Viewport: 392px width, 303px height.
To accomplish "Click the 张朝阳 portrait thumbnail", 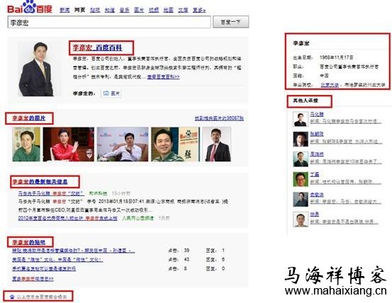I will (x=301, y=139).
